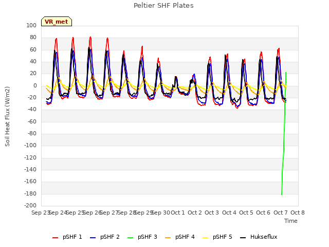Click the green pSHF 3 legend swatch

click(130, 238)
